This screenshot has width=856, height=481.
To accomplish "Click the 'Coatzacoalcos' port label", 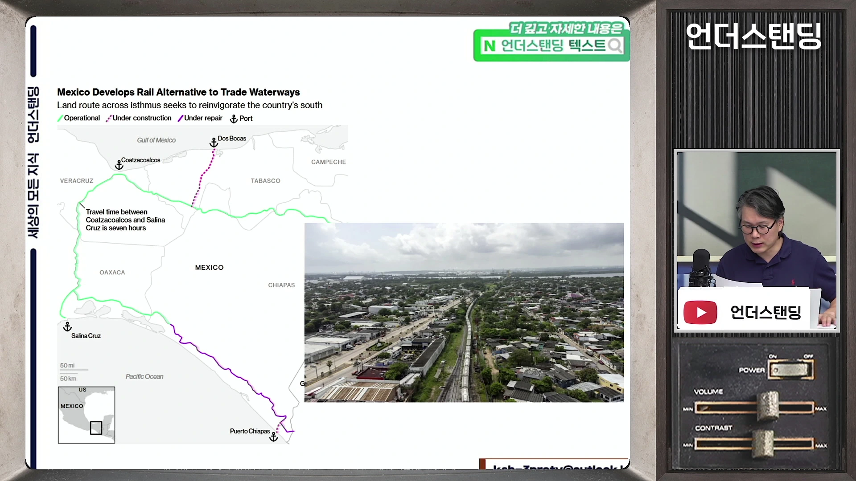I will click(x=140, y=160).
